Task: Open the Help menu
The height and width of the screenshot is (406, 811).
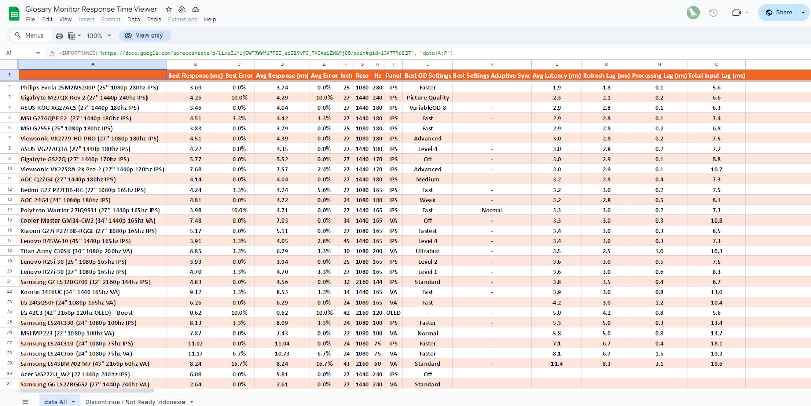Action: [210, 19]
